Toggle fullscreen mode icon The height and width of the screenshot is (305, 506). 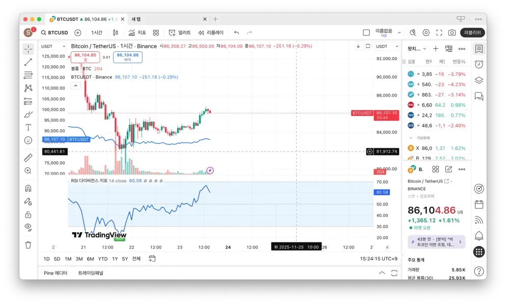pyautogui.click(x=439, y=33)
